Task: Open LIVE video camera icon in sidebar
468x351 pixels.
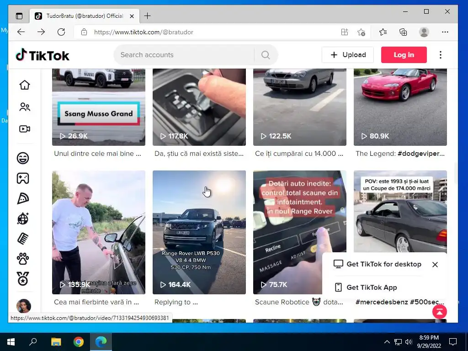Action: [25, 129]
